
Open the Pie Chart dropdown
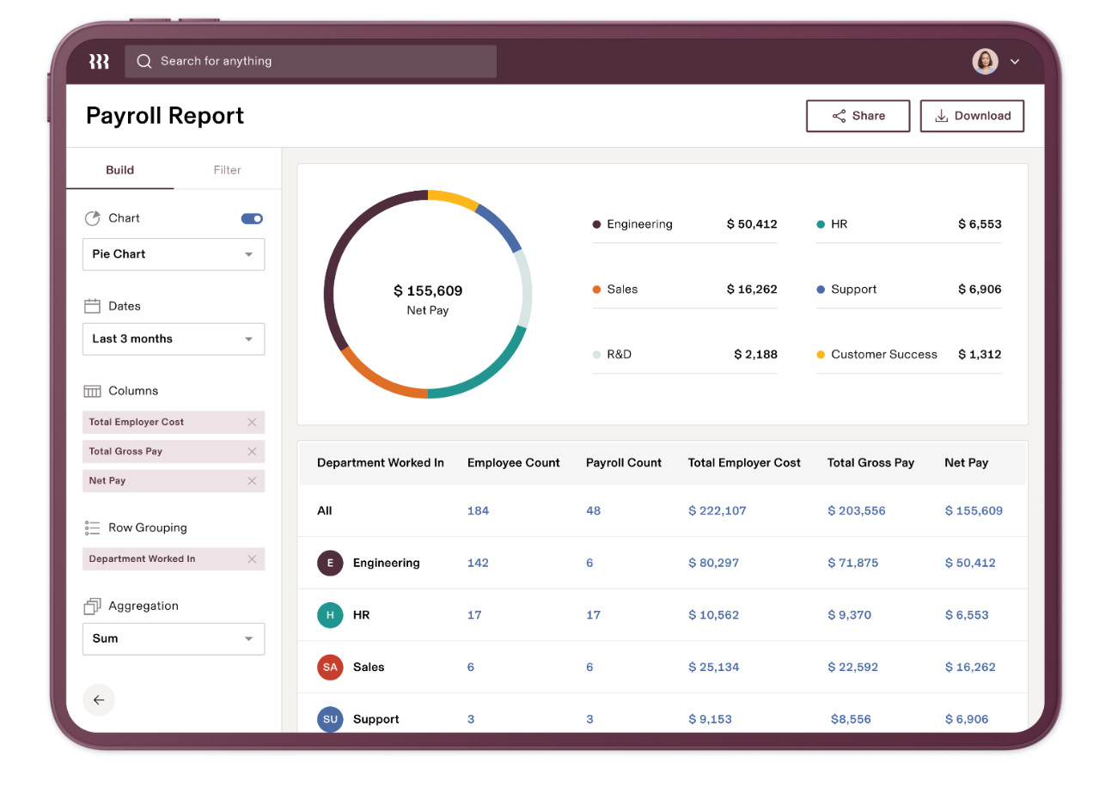tap(174, 254)
